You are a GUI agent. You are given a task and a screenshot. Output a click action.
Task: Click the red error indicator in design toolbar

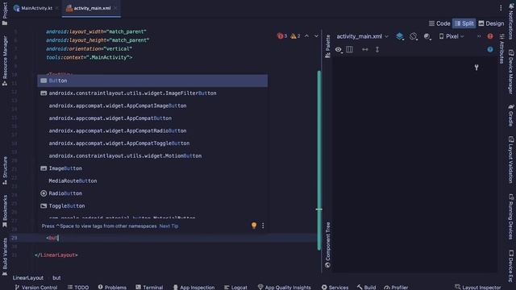click(x=490, y=36)
